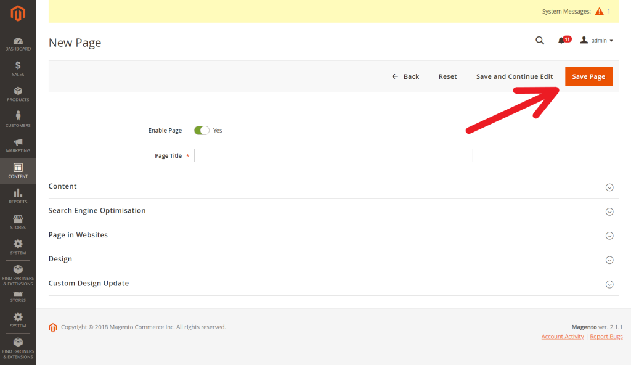Screen dimensions: 631x365
Task: Click the New Page heading
Action: pos(75,43)
